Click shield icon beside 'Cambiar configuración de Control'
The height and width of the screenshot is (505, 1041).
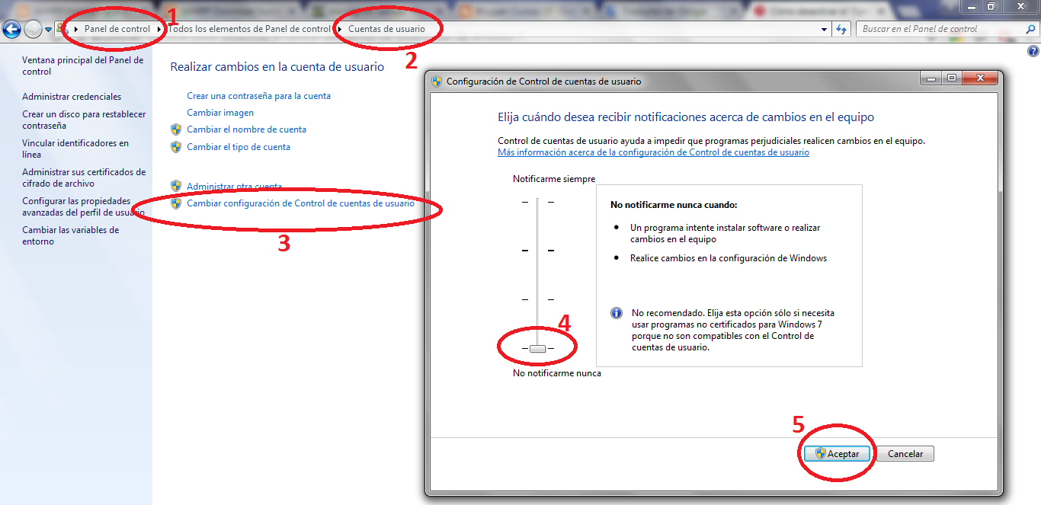click(176, 203)
